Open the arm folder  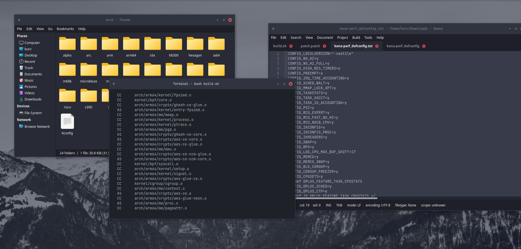click(x=110, y=44)
